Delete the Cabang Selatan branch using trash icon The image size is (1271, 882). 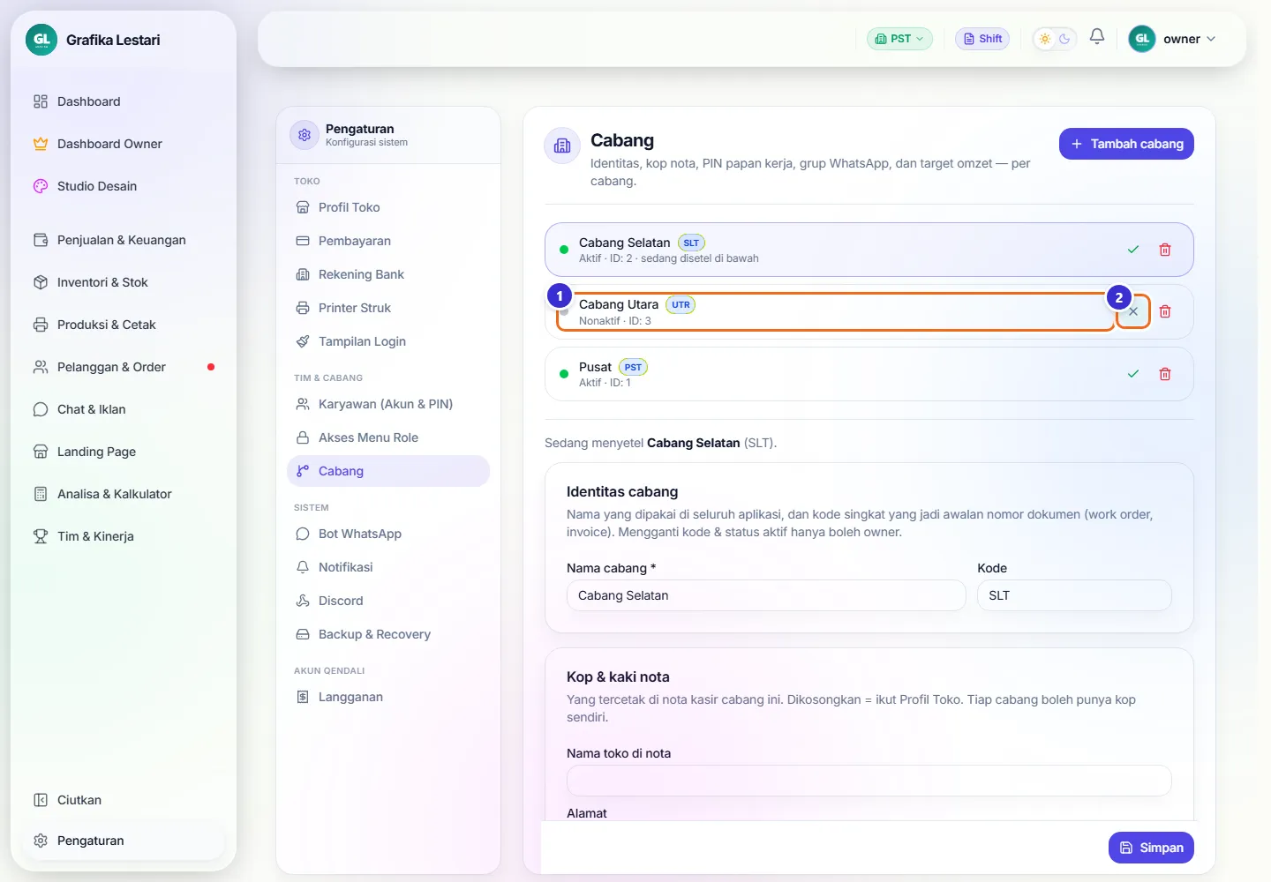[1165, 250]
